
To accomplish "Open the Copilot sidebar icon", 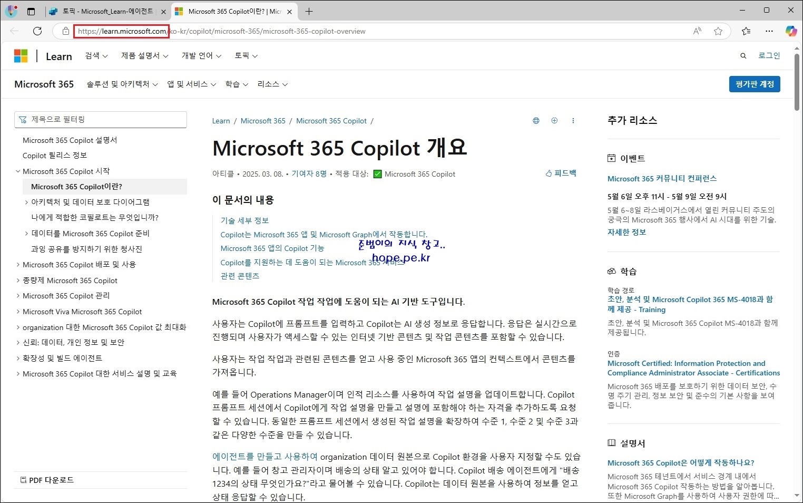I will click(791, 31).
